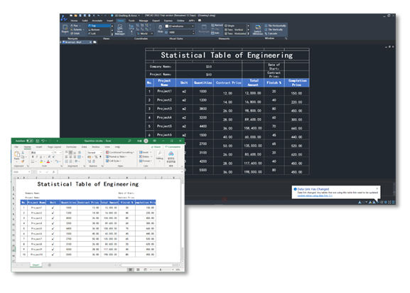Screen dimensions: 410x293
Task: Click the Join viewports button
Action: (215, 33)
